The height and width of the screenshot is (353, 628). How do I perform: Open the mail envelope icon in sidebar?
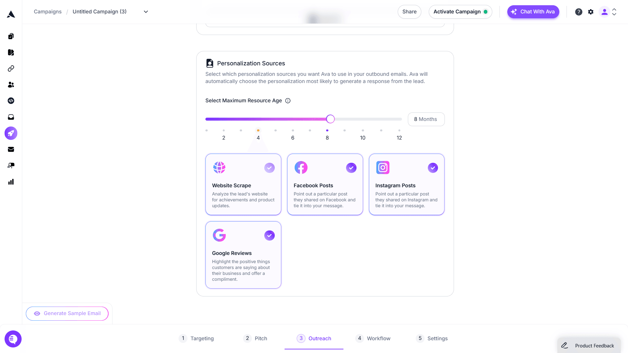pos(11,149)
